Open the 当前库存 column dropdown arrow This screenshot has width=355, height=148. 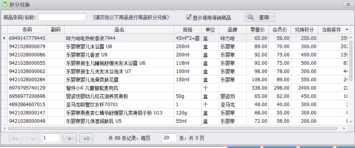click(347, 30)
